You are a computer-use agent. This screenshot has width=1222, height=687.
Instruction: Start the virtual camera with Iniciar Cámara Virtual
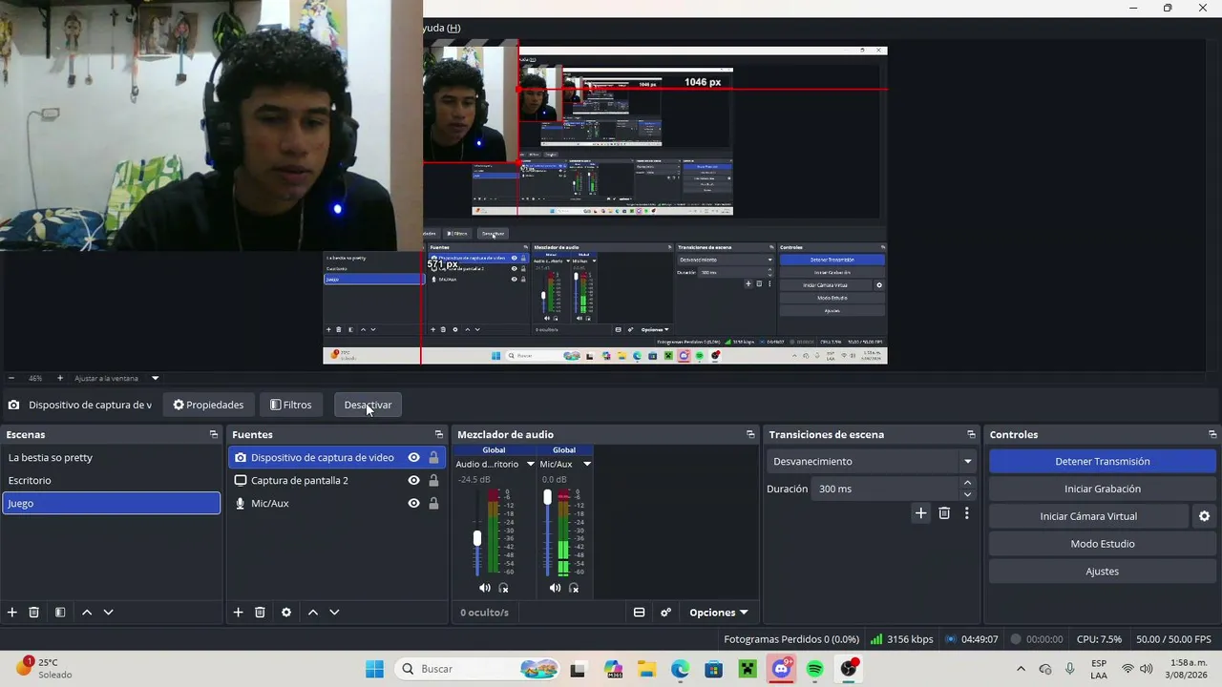click(1088, 516)
